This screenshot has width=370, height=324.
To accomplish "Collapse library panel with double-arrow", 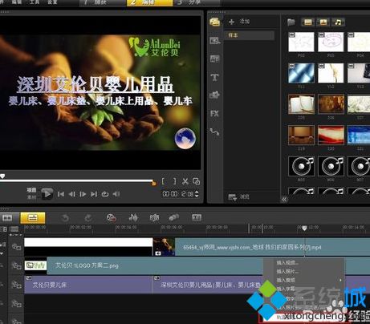I will click(x=284, y=199).
